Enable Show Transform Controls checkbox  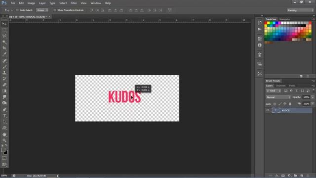click(x=55, y=10)
